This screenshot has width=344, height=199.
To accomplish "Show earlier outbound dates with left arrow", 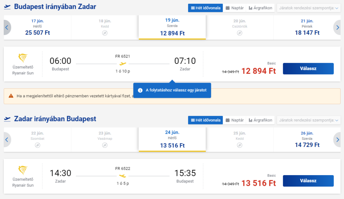I will (7, 28).
